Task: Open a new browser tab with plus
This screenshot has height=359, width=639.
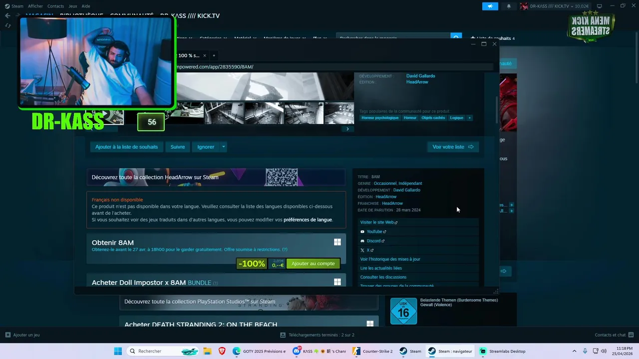Action: [x=214, y=55]
